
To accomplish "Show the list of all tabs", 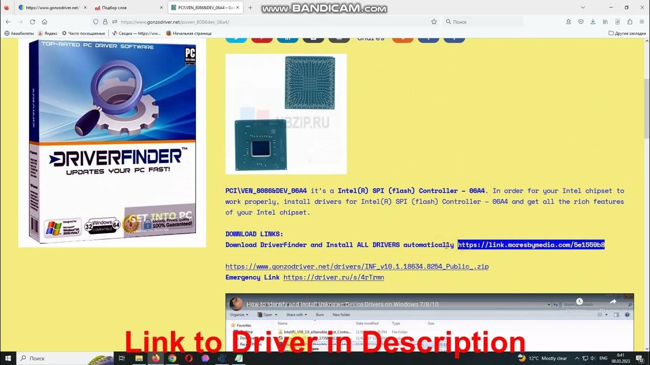I will click(583, 8).
